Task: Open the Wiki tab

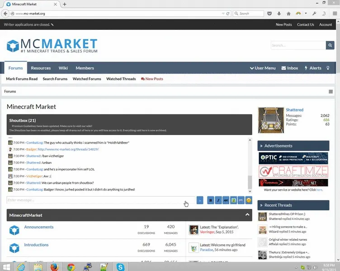Action: point(63,68)
